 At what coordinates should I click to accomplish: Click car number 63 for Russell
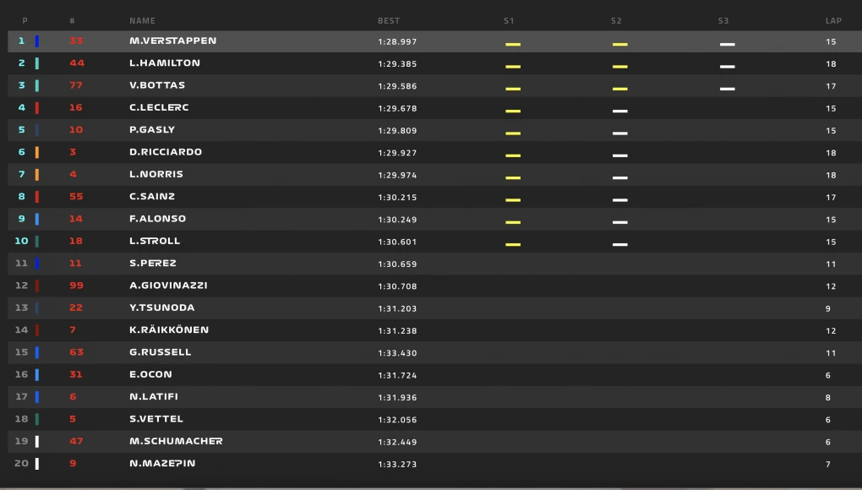pyautogui.click(x=76, y=352)
